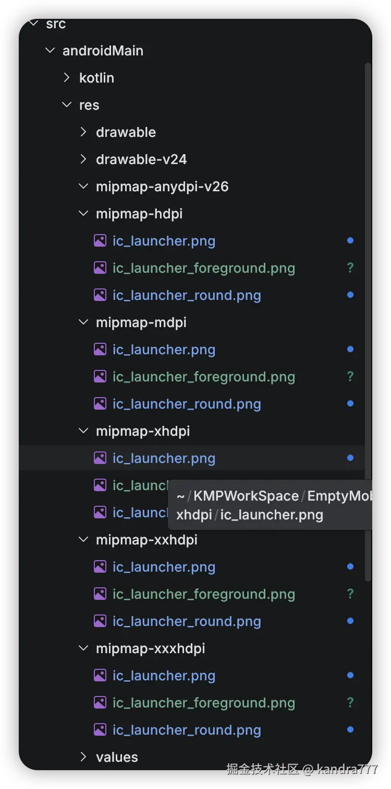391x789 pixels.
Task: Collapse the mipmap-hdpi folder chevron
Action: (x=83, y=214)
